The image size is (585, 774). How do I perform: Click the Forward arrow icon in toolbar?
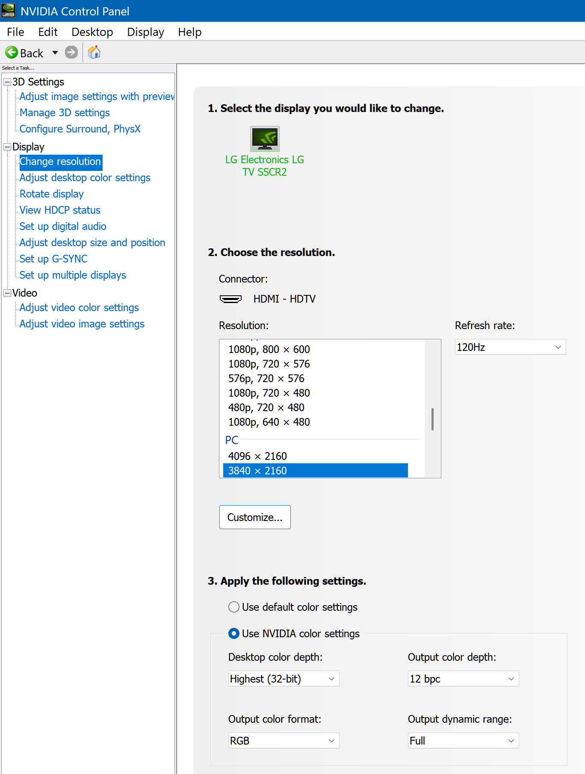pyautogui.click(x=71, y=53)
